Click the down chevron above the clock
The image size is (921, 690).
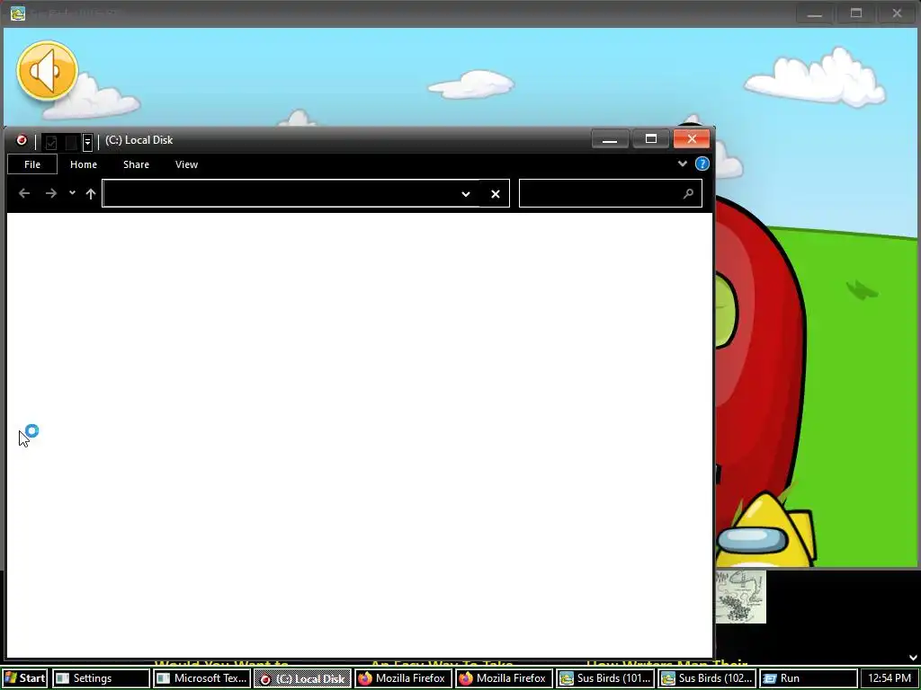click(913, 658)
